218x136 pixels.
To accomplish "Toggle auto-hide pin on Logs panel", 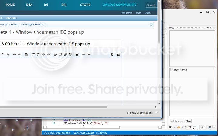I will 211,28.
